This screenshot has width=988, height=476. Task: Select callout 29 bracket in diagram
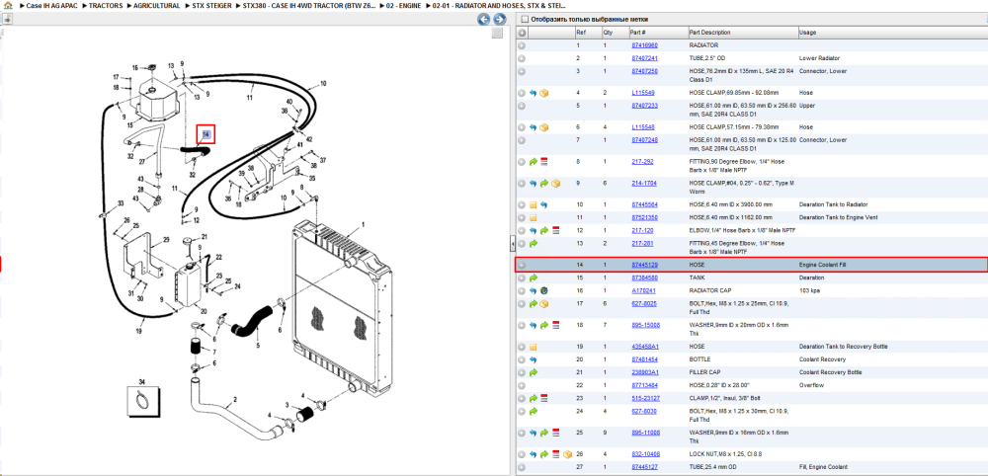pyautogui.click(x=166, y=240)
